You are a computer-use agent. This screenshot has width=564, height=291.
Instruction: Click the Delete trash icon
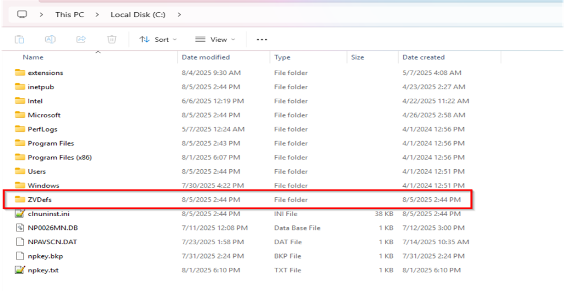coord(112,39)
